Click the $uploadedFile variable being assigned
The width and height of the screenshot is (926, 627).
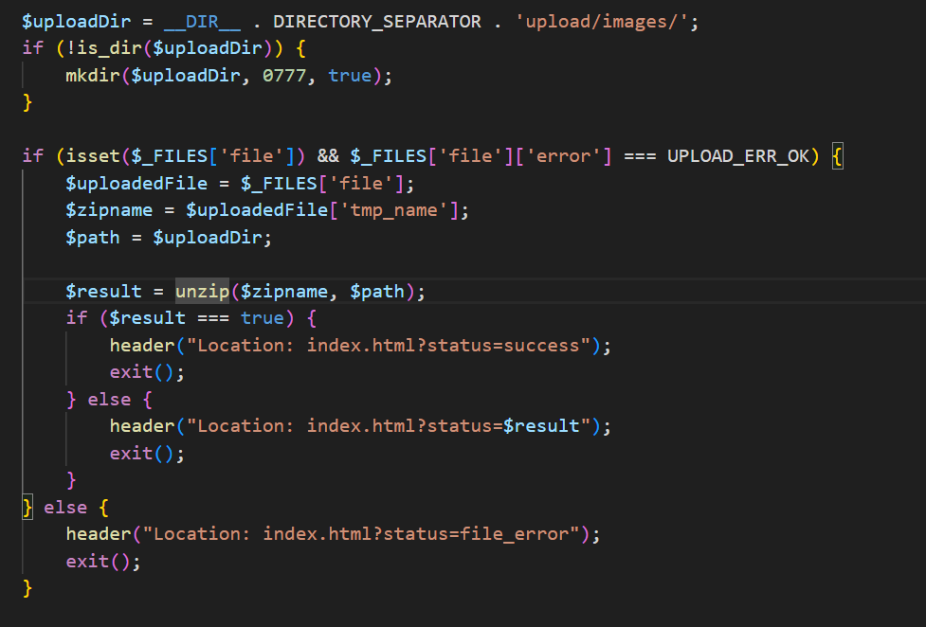136,183
